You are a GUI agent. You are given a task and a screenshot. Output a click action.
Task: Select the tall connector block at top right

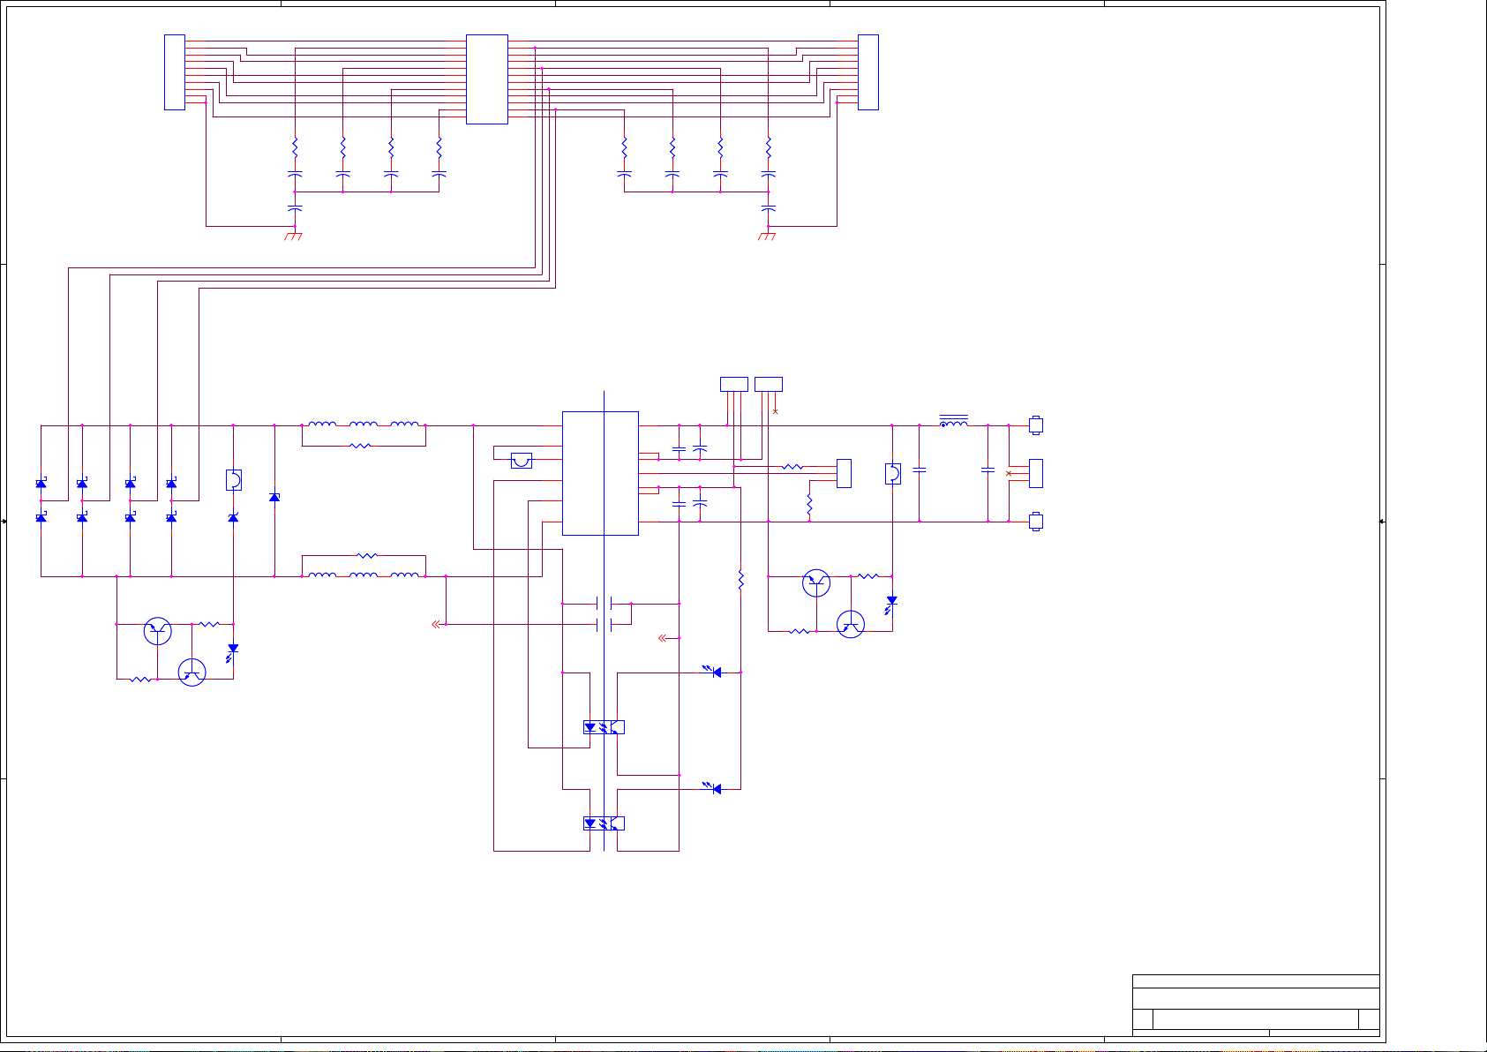tap(868, 72)
